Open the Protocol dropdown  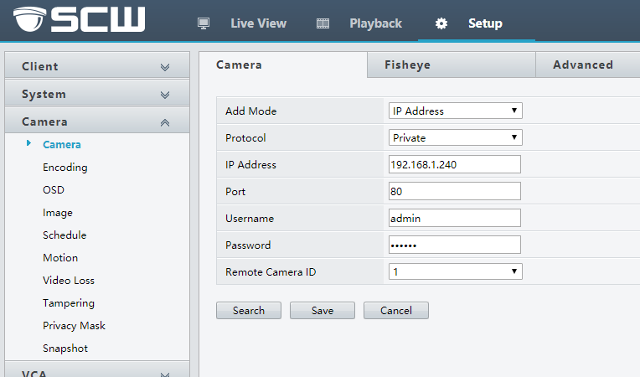coord(455,137)
